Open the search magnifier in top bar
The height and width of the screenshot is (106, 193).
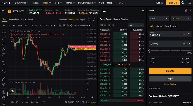(183, 3)
